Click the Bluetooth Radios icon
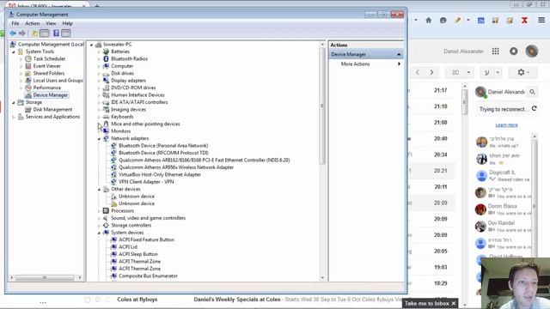This screenshot has height=309, width=550. (106, 59)
